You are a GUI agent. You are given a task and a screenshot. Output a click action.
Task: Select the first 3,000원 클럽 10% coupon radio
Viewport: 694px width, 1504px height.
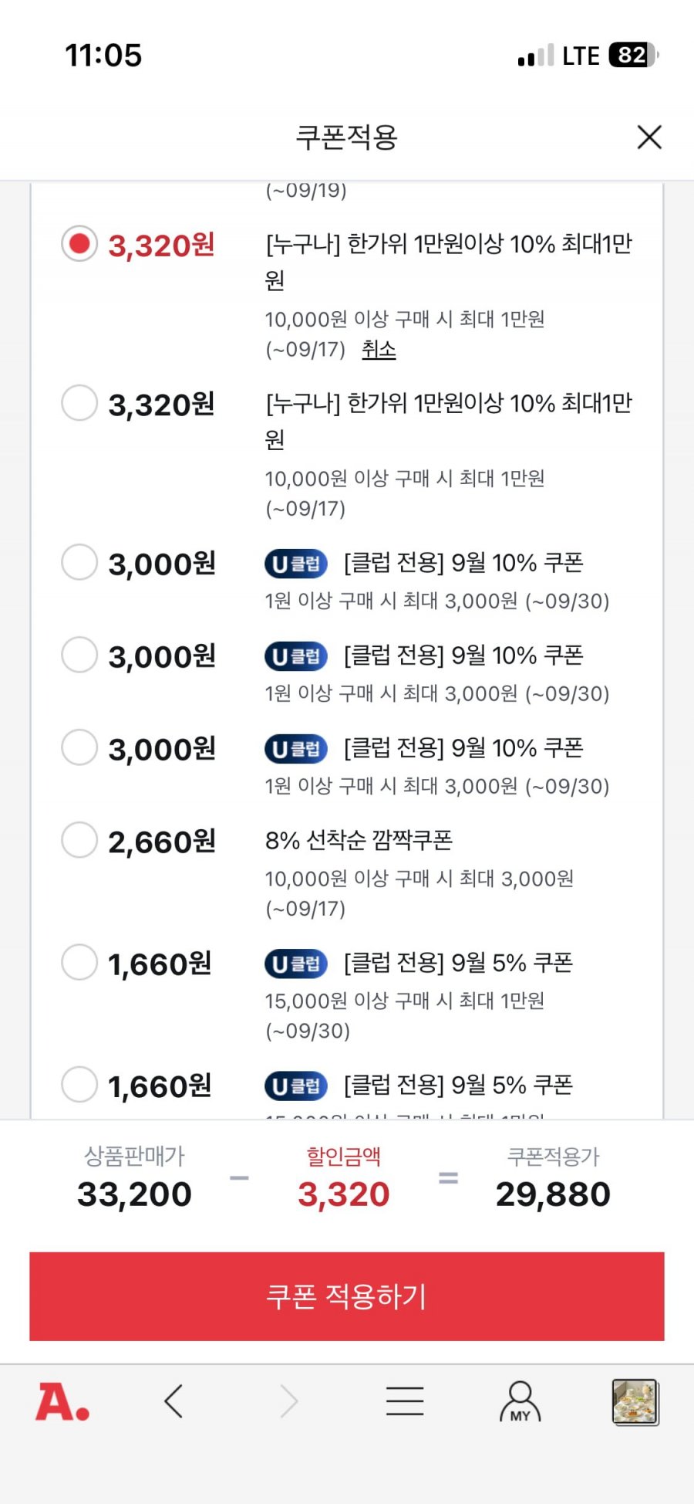pos(79,562)
